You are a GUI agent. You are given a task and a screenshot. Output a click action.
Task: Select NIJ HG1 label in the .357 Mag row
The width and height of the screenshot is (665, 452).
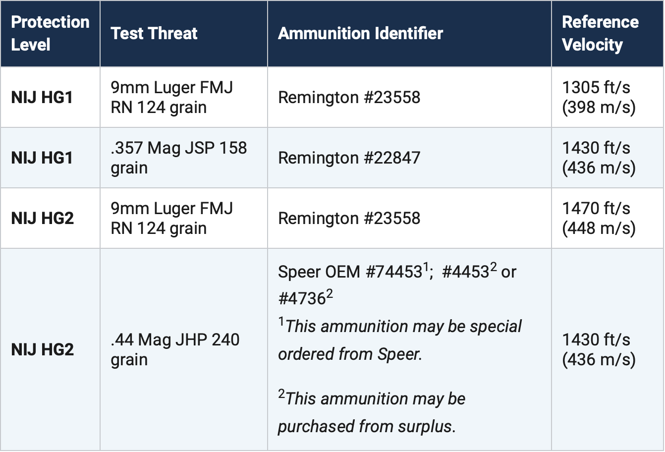42,158
